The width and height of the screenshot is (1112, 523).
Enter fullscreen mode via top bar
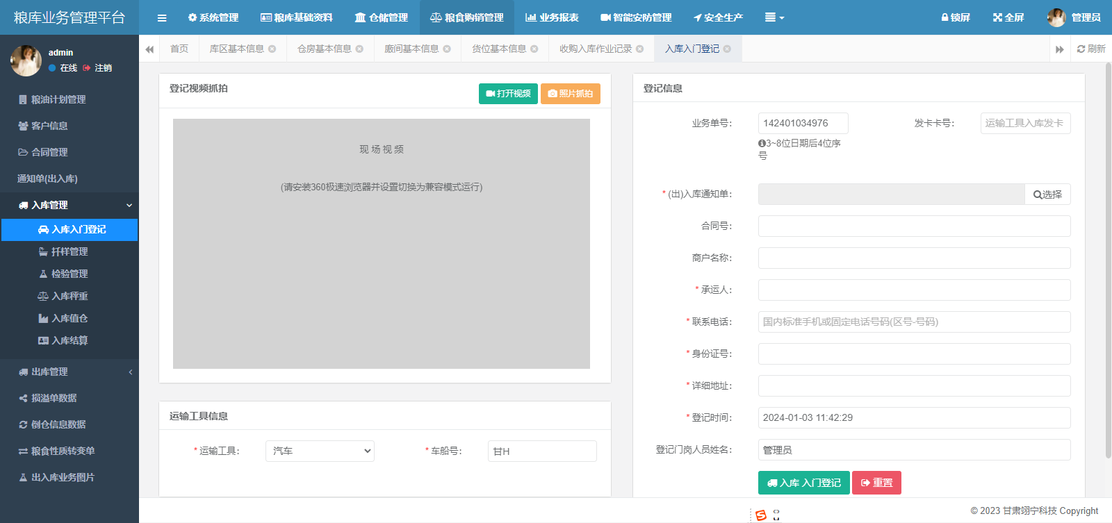click(1008, 17)
